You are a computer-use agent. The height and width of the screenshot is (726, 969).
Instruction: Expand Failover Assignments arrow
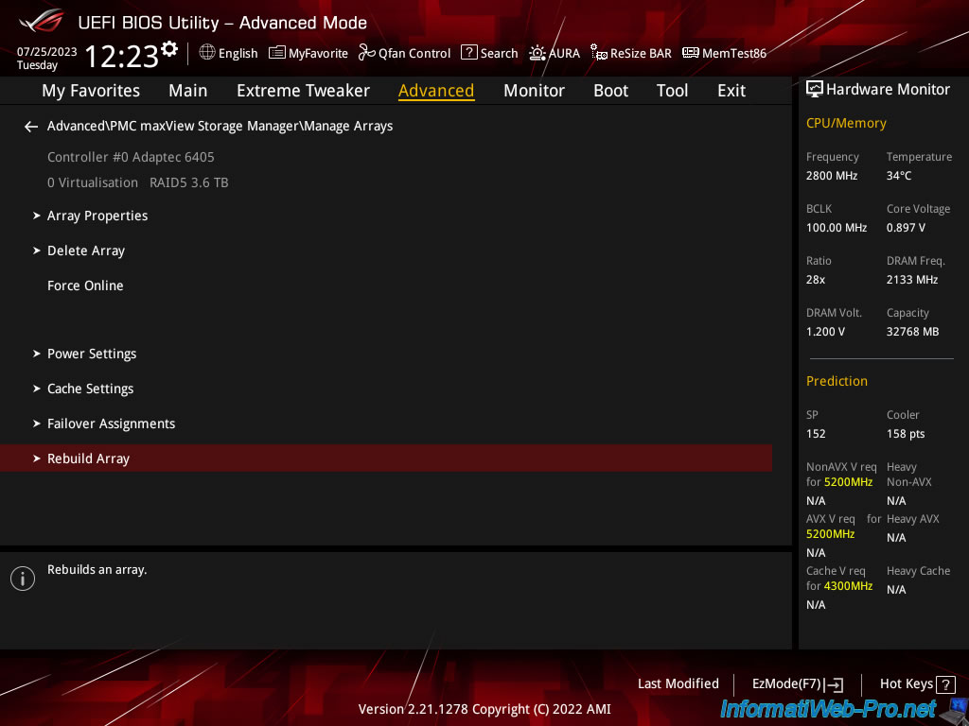37,423
